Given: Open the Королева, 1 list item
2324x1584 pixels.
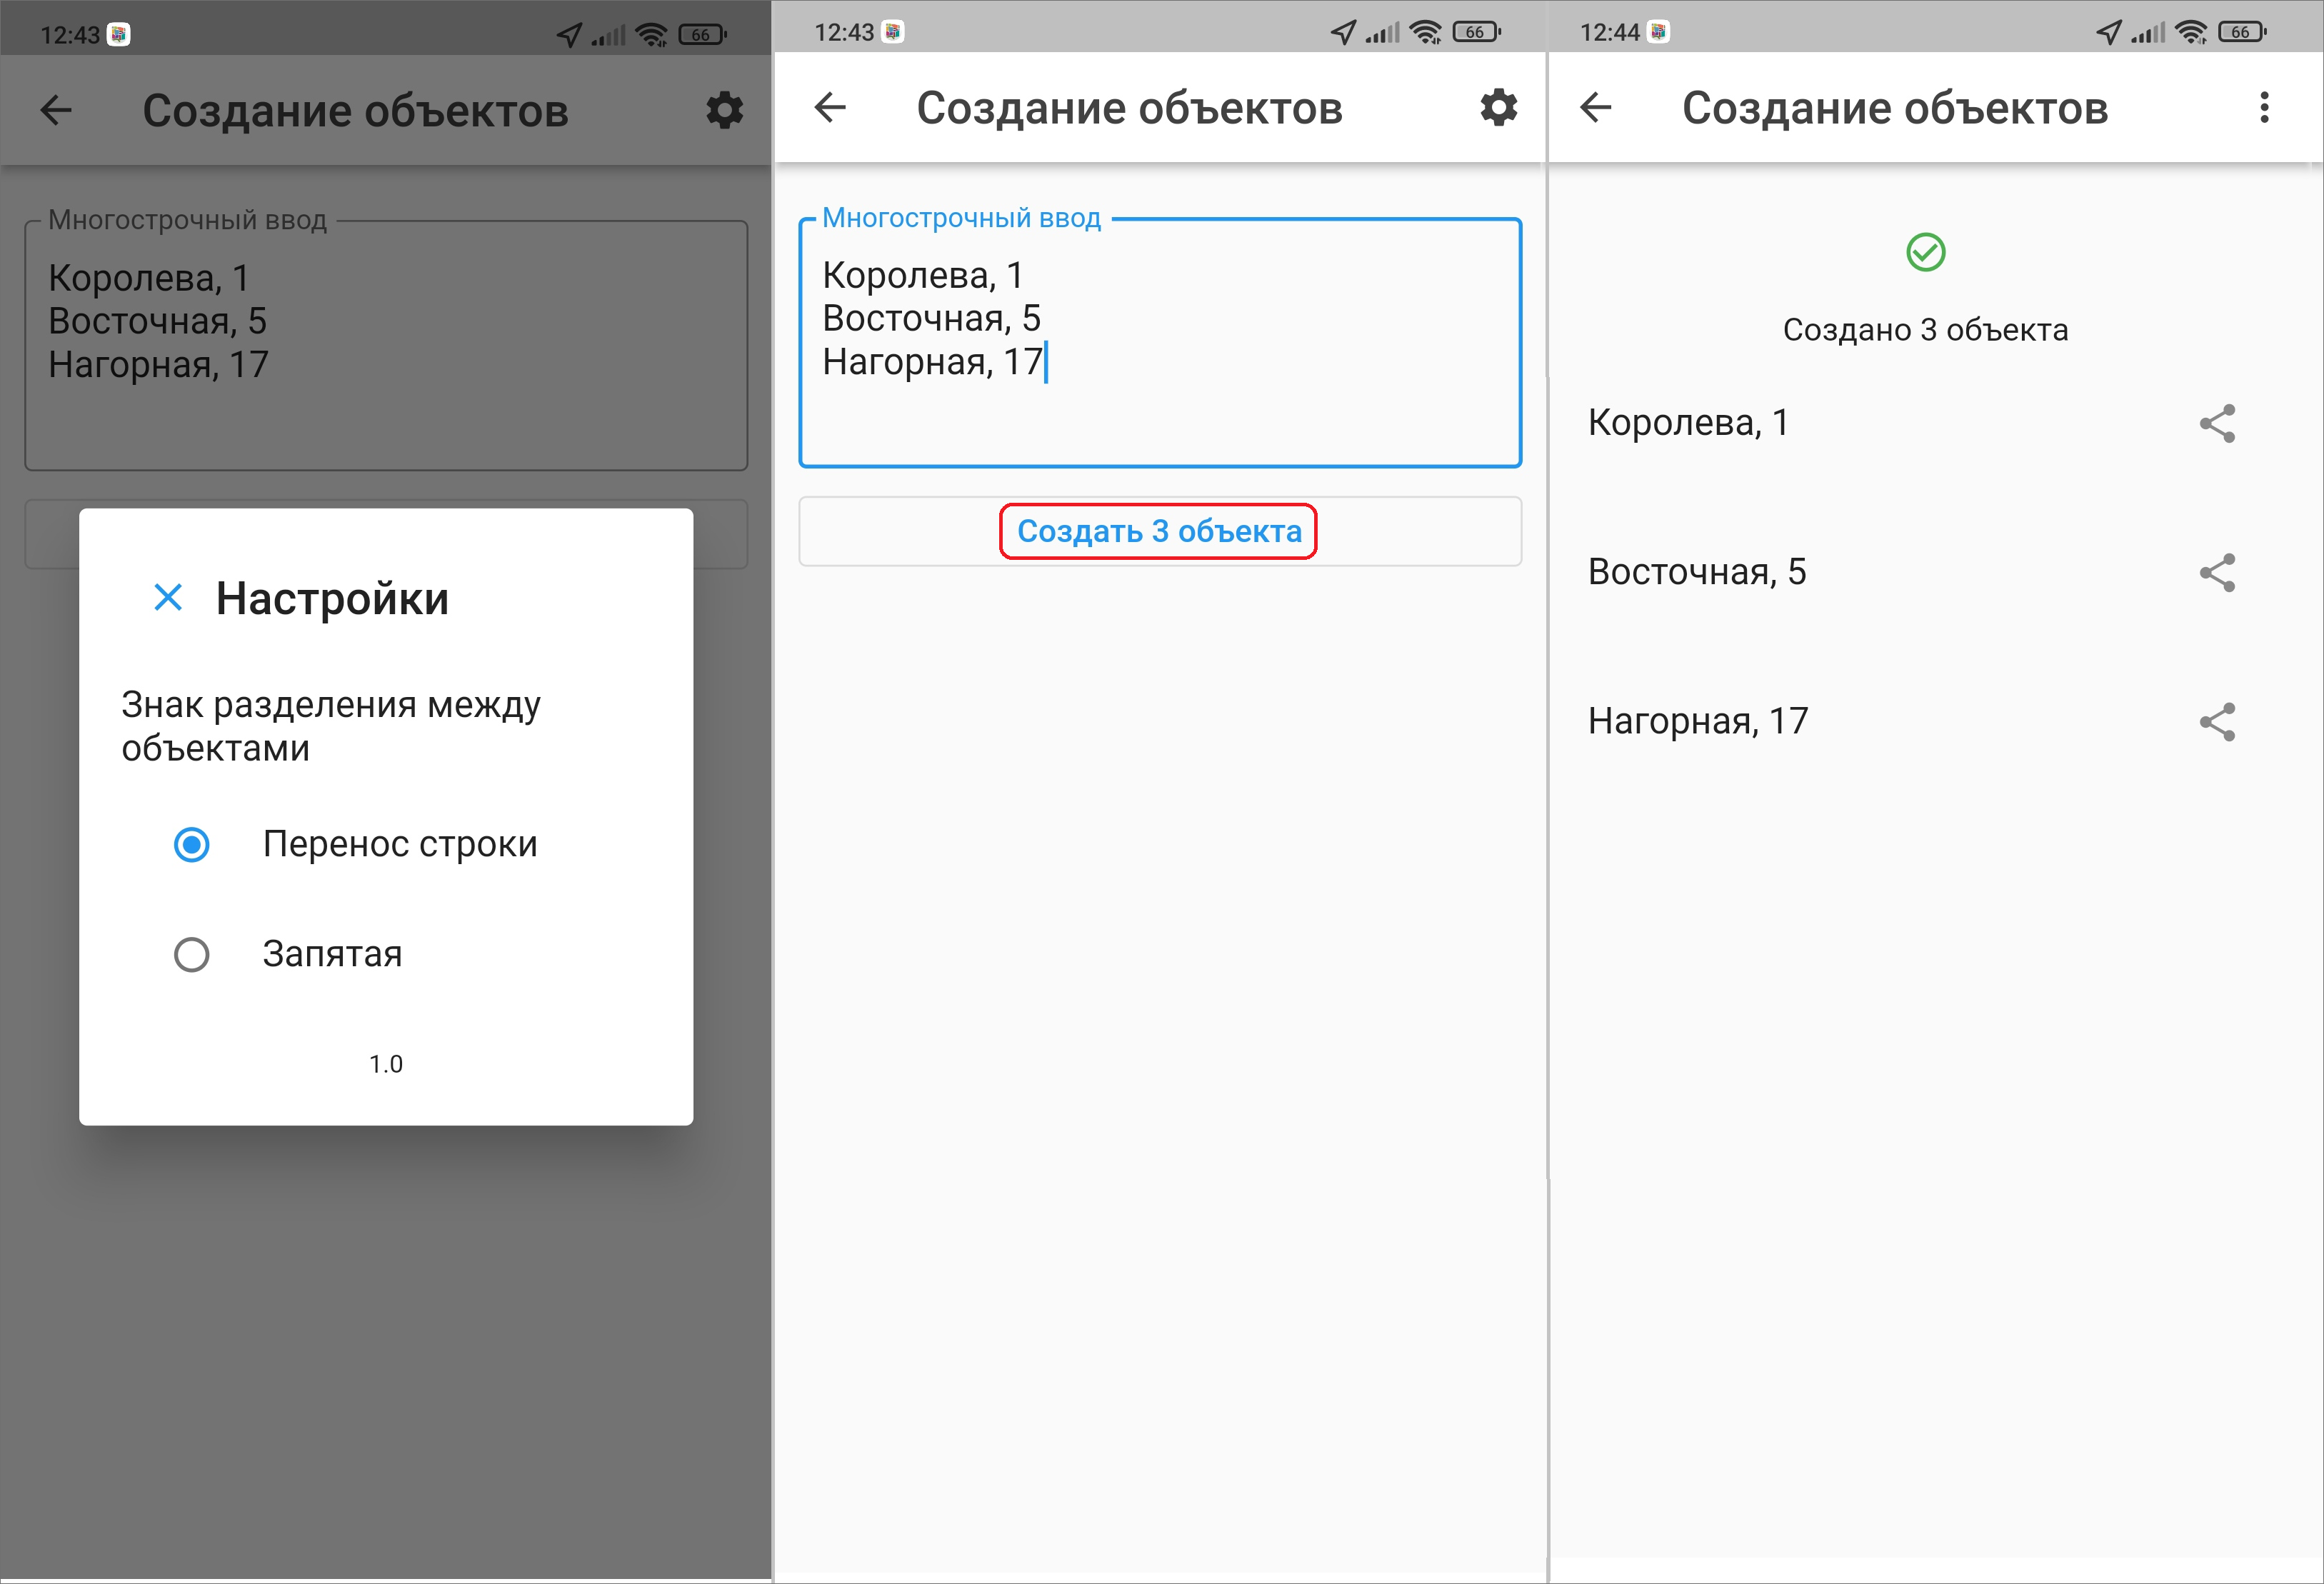Looking at the screenshot, I should (x=1688, y=423).
